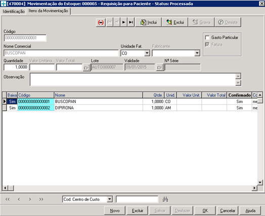This screenshot has width=265, height=216.
Task: Jump to last record arrow
Action: coord(131,22)
